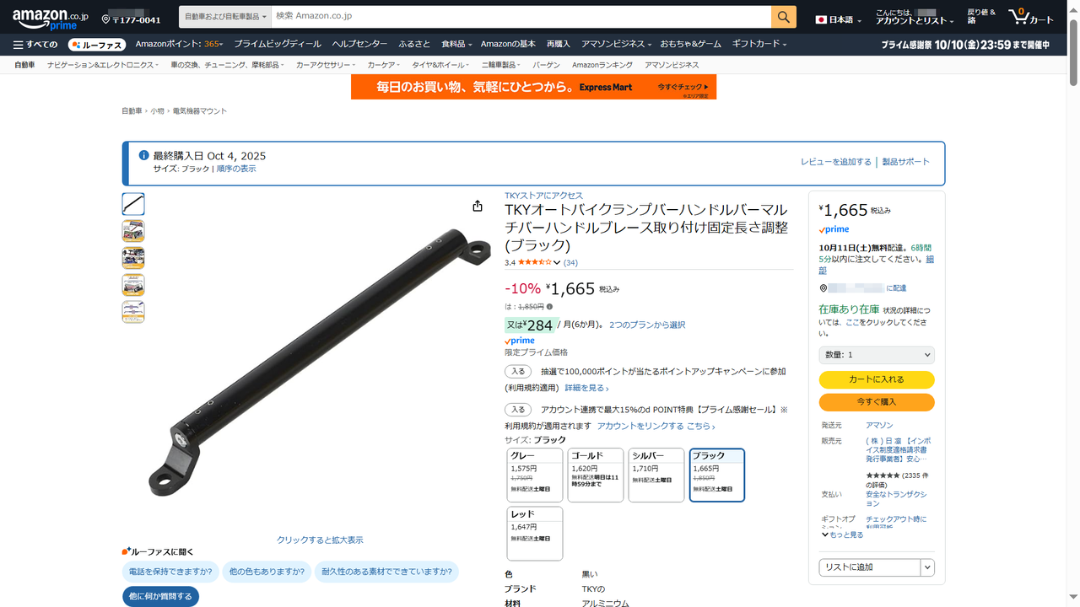Open the 数量 quantity dropdown

[877, 355]
